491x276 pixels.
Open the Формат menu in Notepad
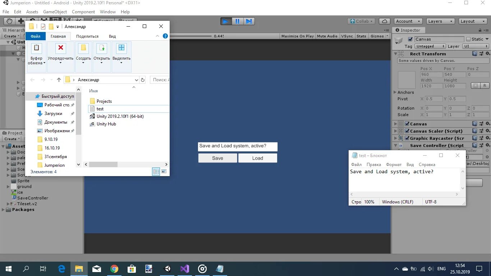tap(394, 165)
